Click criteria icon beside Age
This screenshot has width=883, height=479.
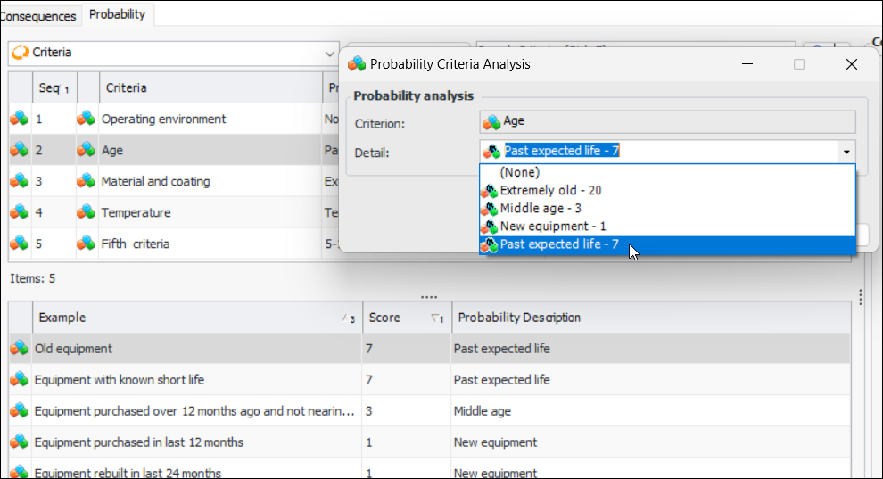[87, 150]
